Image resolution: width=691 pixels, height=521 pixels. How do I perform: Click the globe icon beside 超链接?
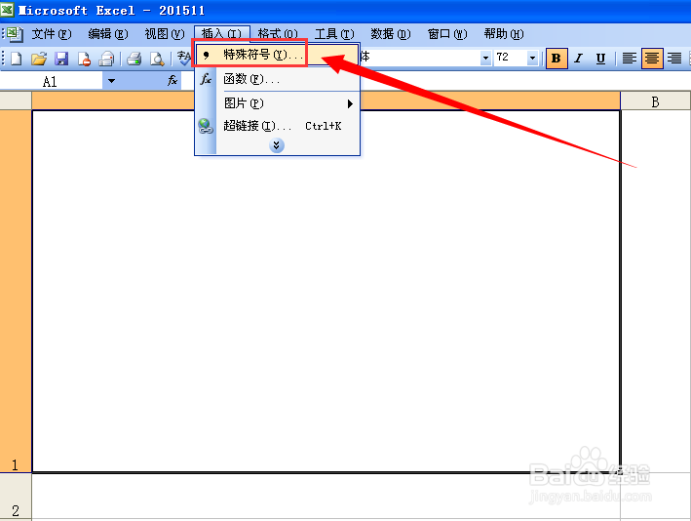[206, 126]
